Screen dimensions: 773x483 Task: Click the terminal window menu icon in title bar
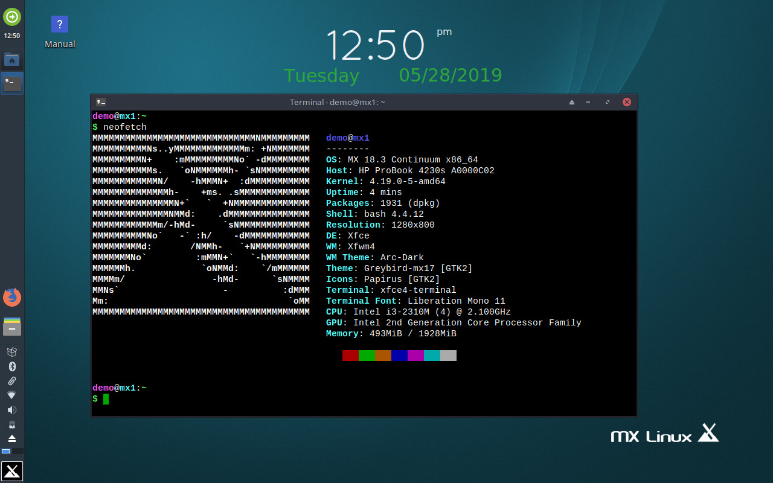(101, 102)
